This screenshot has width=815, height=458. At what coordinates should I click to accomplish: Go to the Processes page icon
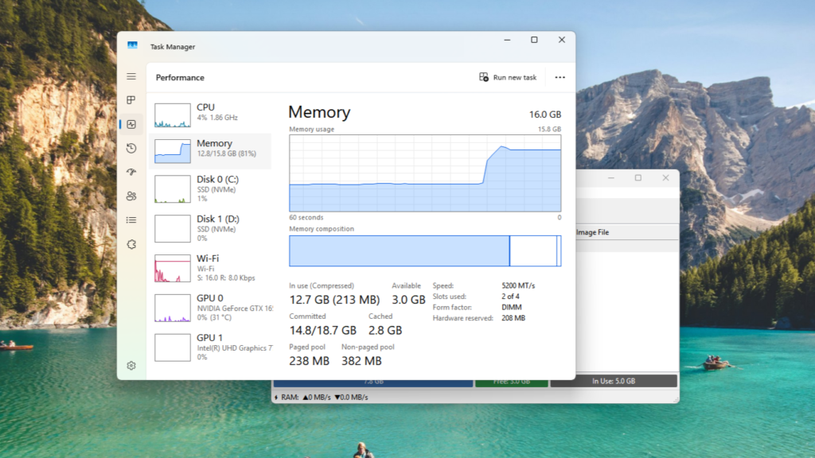pyautogui.click(x=131, y=100)
